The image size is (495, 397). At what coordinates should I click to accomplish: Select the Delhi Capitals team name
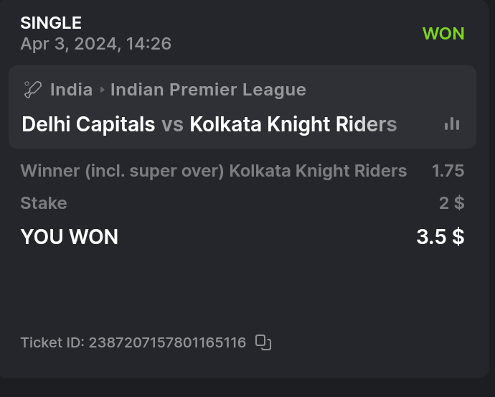[x=88, y=124]
